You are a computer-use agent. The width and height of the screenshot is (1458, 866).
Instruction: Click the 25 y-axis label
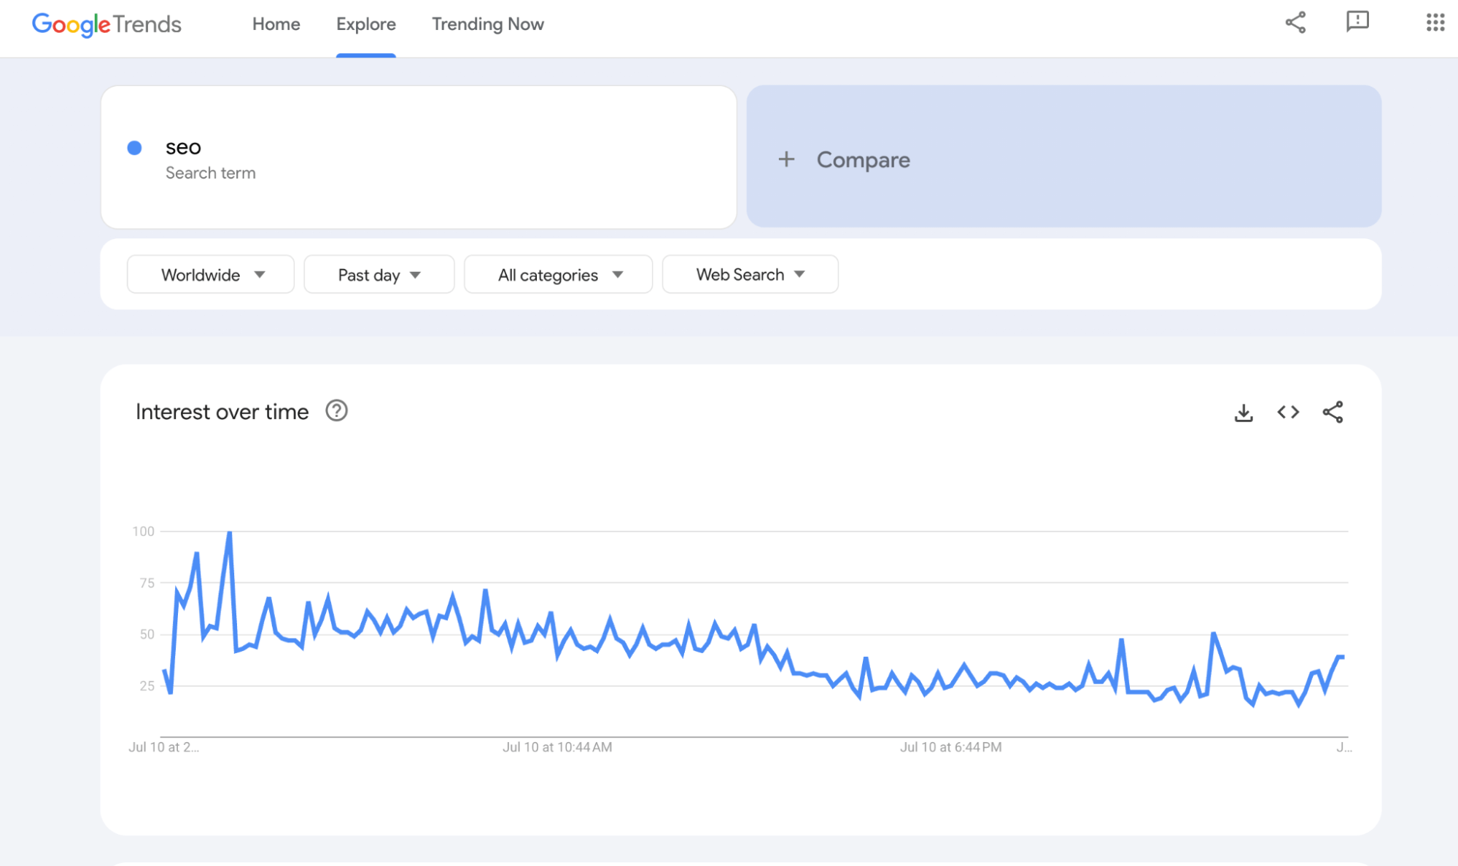pos(147,686)
